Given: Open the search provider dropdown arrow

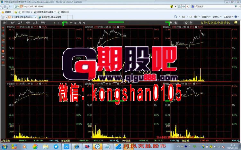Looking at the screenshot, I should [x=239, y=6].
